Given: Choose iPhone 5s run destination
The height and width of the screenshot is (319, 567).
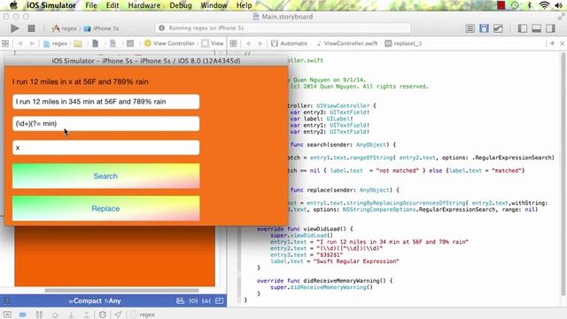Looking at the screenshot, I should (x=102, y=28).
